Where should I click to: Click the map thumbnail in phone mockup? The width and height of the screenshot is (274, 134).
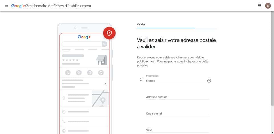(x=100, y=98)
